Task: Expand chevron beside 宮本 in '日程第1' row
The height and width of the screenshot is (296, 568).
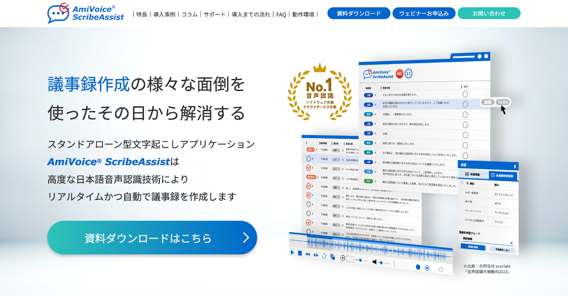Action: click(375, 114)
